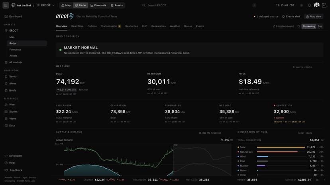Open the hamburger menu at top left
This screenshot has width=330, height=185.
pyautogui.click(x=6, y=5)
